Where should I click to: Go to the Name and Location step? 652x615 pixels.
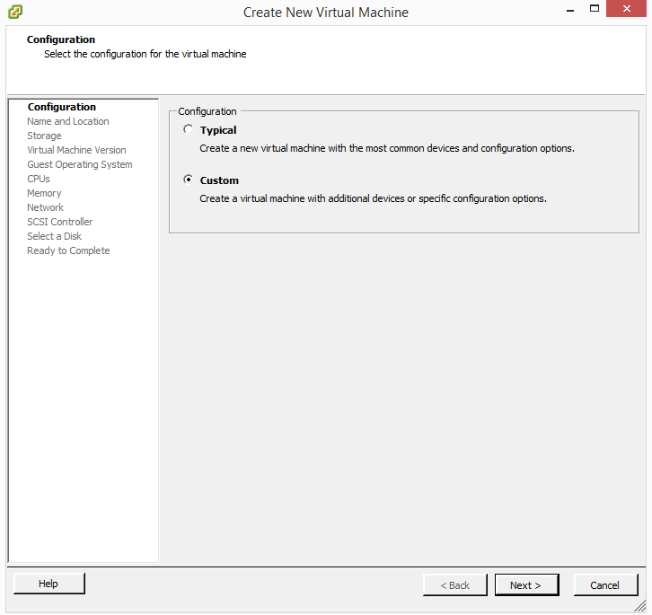click(68, 121)
